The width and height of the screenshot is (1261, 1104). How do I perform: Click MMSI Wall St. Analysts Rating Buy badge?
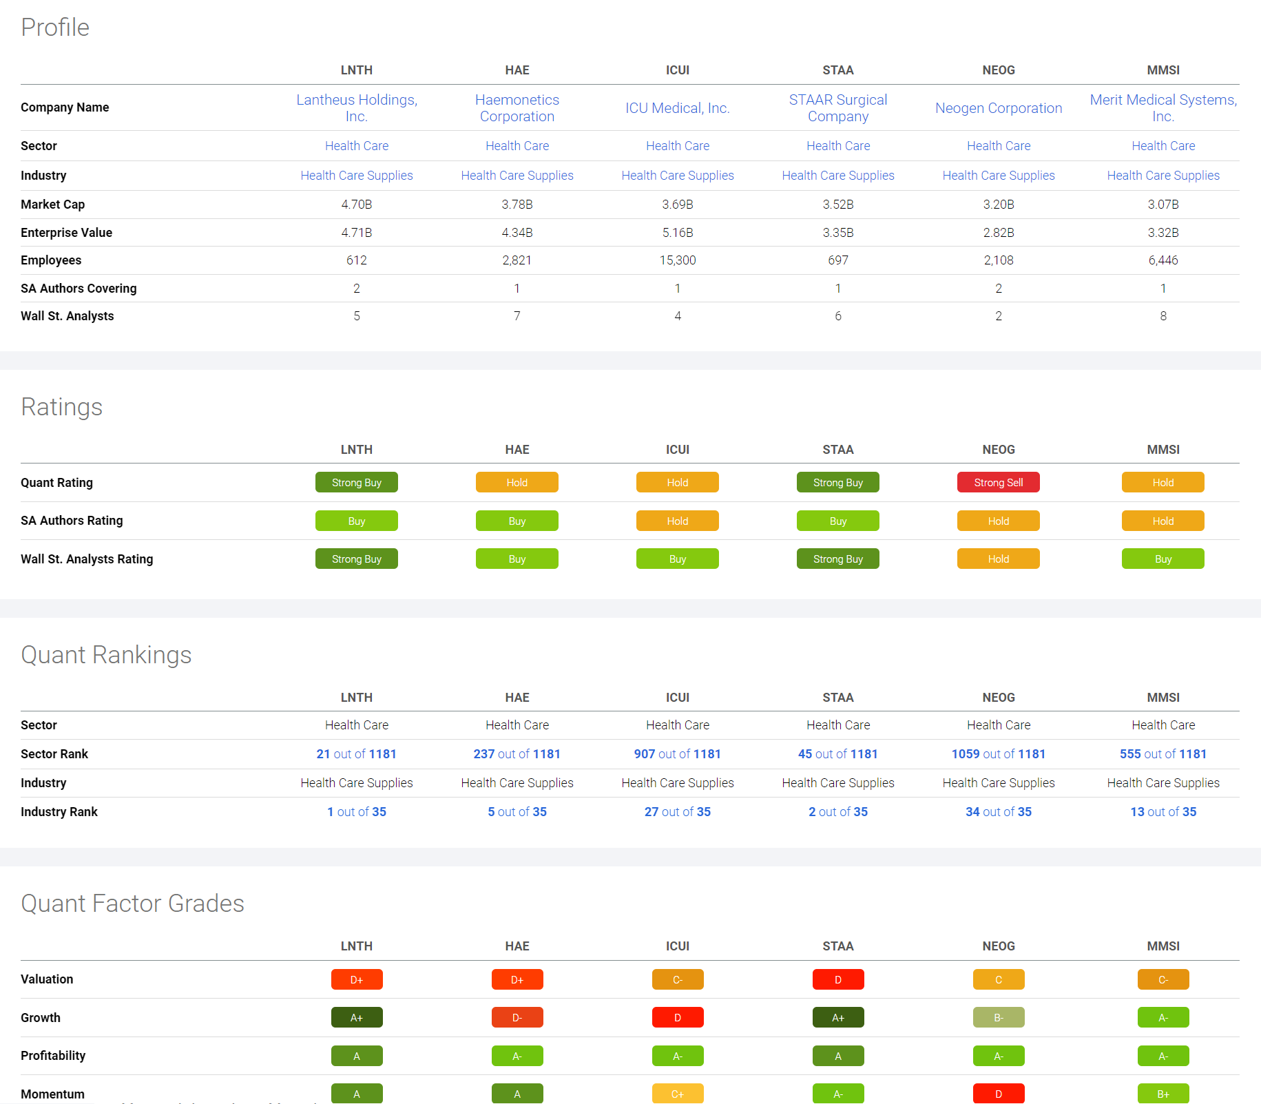pos(1163,559)
